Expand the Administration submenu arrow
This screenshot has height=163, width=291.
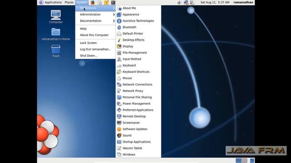point(114,14)
